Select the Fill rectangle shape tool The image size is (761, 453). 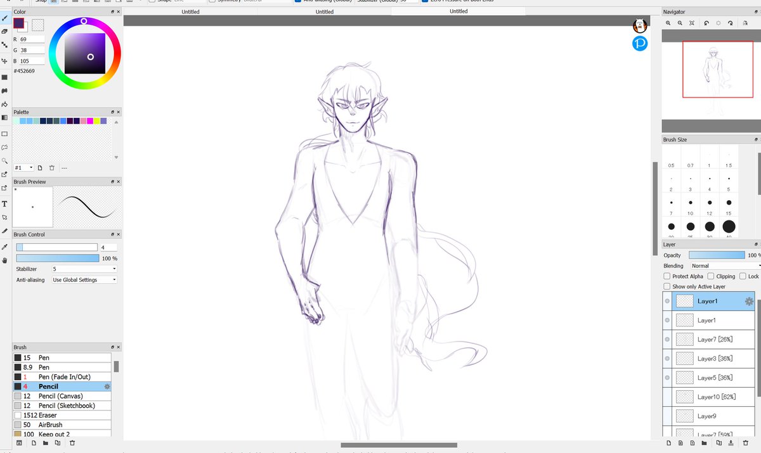4,77
